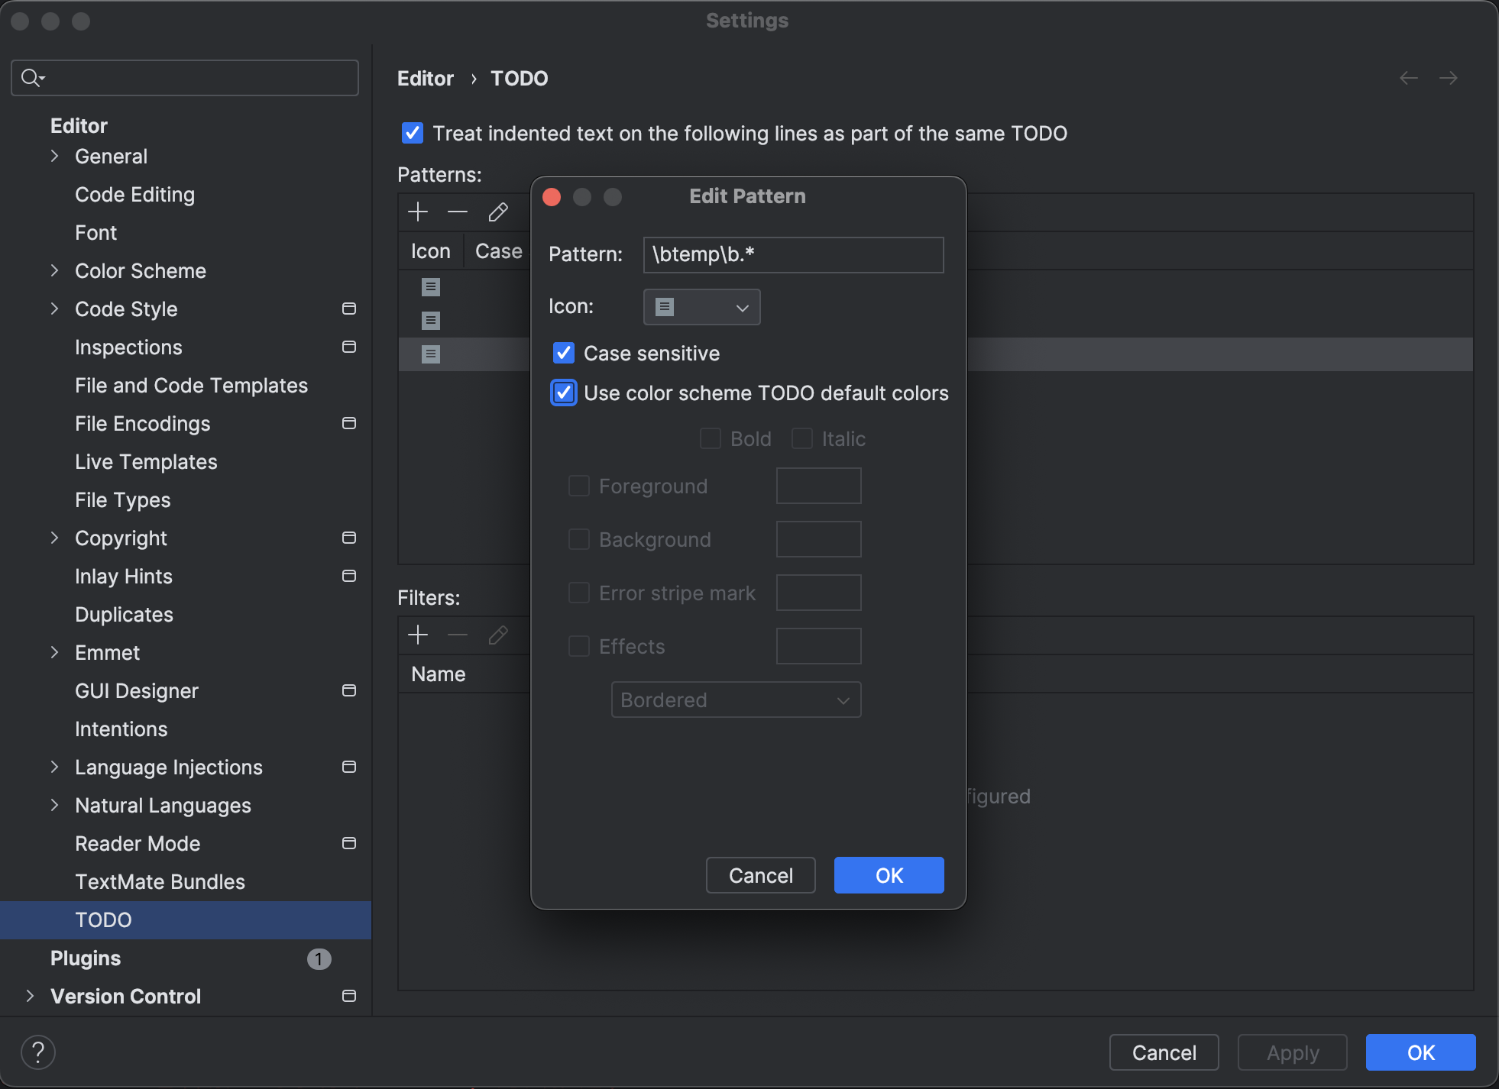Expand the Version Control section

point(30,996)
